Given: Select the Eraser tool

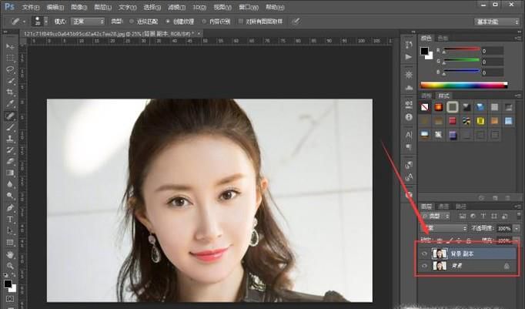Looking at the screenshot, I should [x=10, y=161].
